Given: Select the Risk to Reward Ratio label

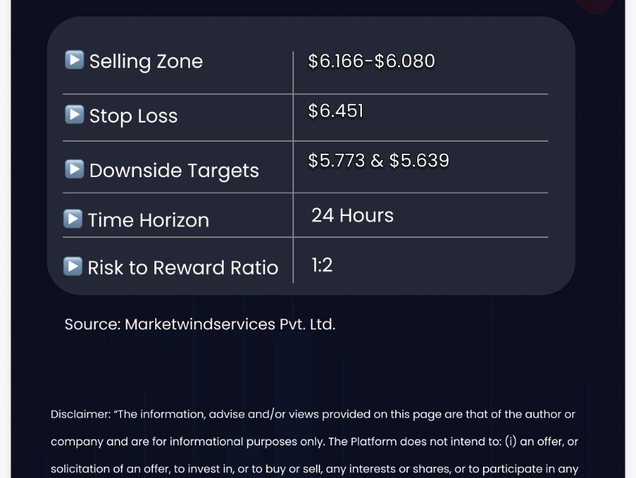Looking at the screenshot, I should pyautogui.click(x=183, y=268).
